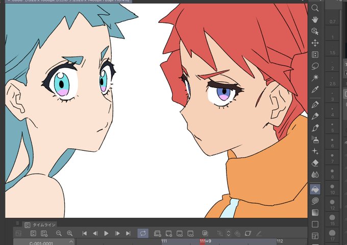The image size is (347, 245).
Task: Select the Frame border panel tool
Action: coord(315,236)
